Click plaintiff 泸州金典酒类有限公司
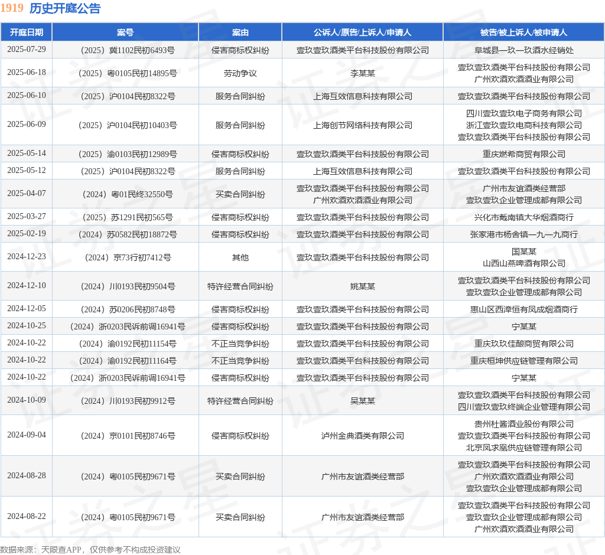 coord(362,436)
